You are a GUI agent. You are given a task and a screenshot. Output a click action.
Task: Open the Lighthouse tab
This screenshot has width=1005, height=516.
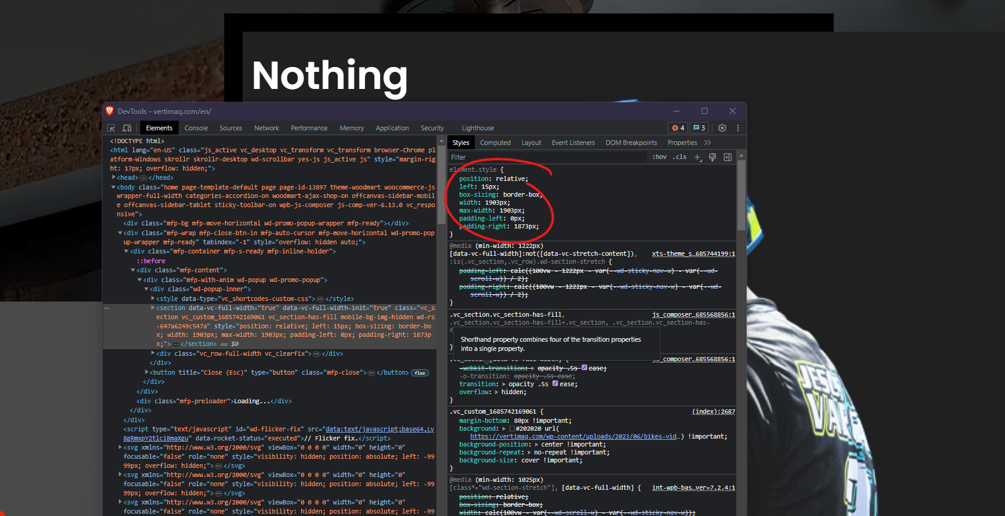click(478, 128)
